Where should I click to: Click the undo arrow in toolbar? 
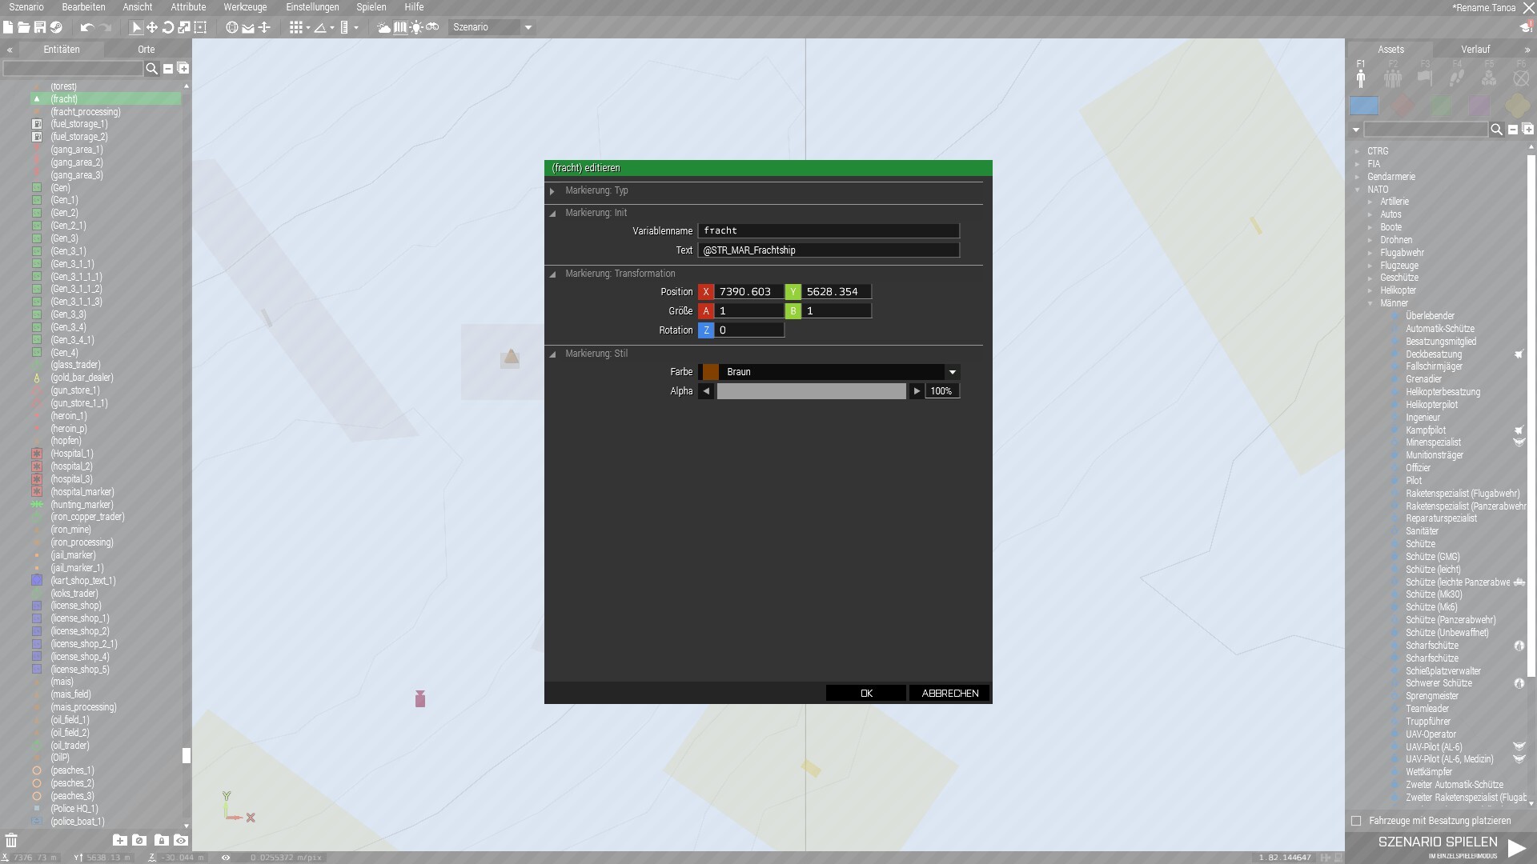point(86,27)
